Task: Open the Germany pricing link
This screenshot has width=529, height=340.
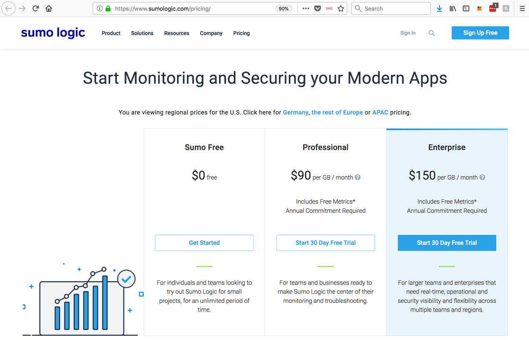Action: (x=296, y=112)
